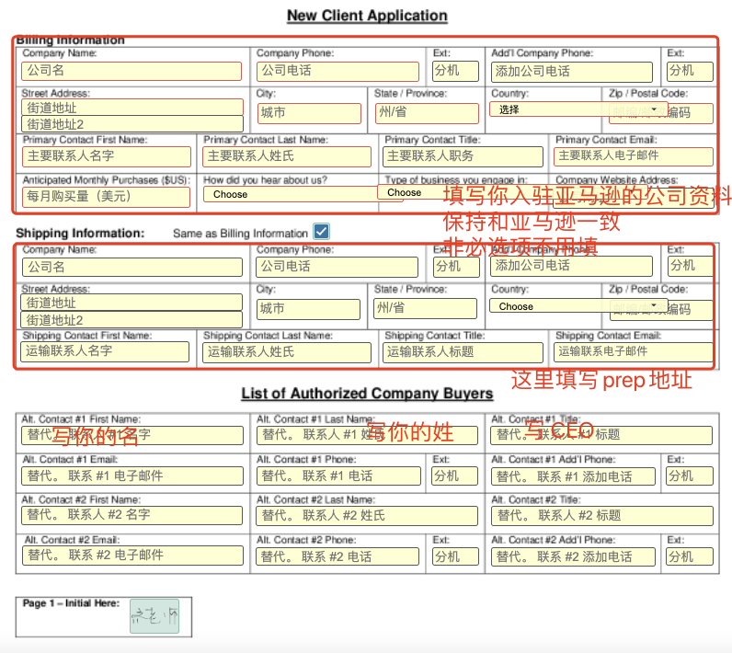The height and width of the screenshot is (653, 732).
Task: Toggle the Same as Billing Information checkbox
Action: point(322,232)
